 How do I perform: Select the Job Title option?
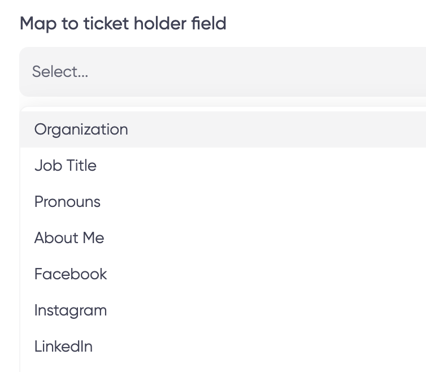pyautogui.click(x=66, y=166)
